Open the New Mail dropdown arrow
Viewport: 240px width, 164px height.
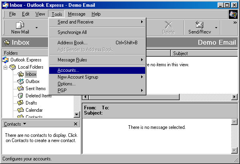tap(36, 28)
